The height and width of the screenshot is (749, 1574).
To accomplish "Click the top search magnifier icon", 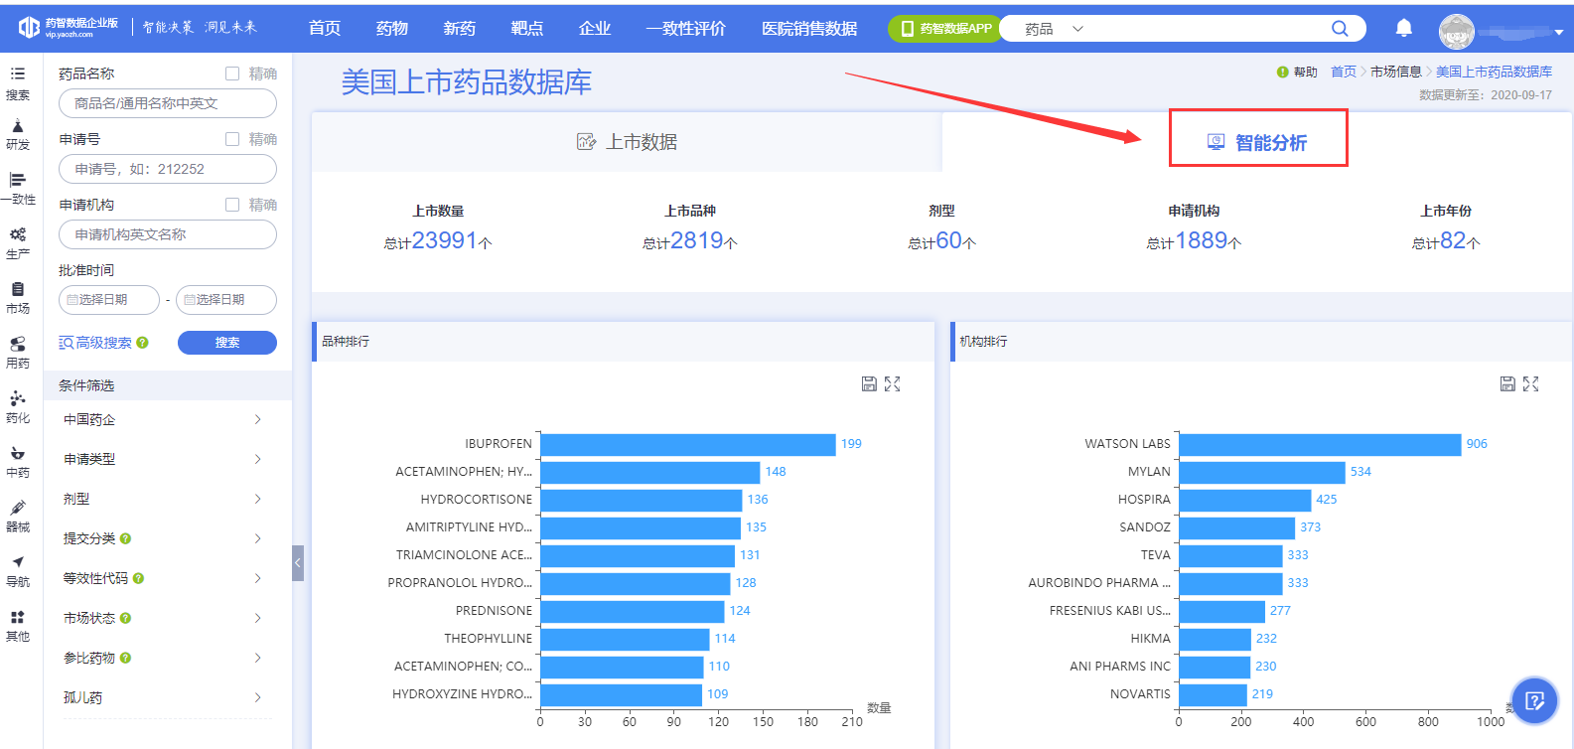I will coord(1340,29).
